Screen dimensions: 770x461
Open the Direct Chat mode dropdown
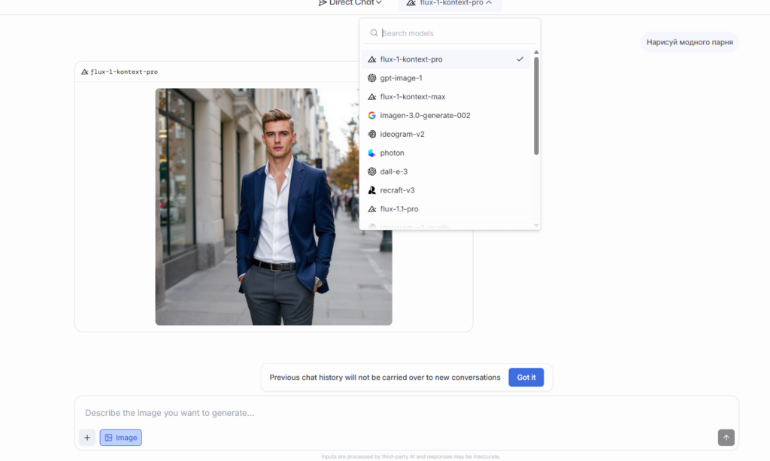(350, 3)
